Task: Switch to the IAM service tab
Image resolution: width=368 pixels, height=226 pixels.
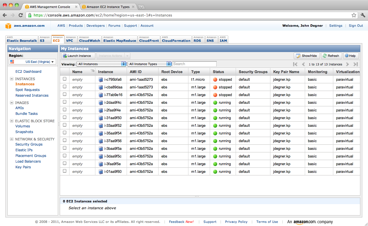Action: 223,39
